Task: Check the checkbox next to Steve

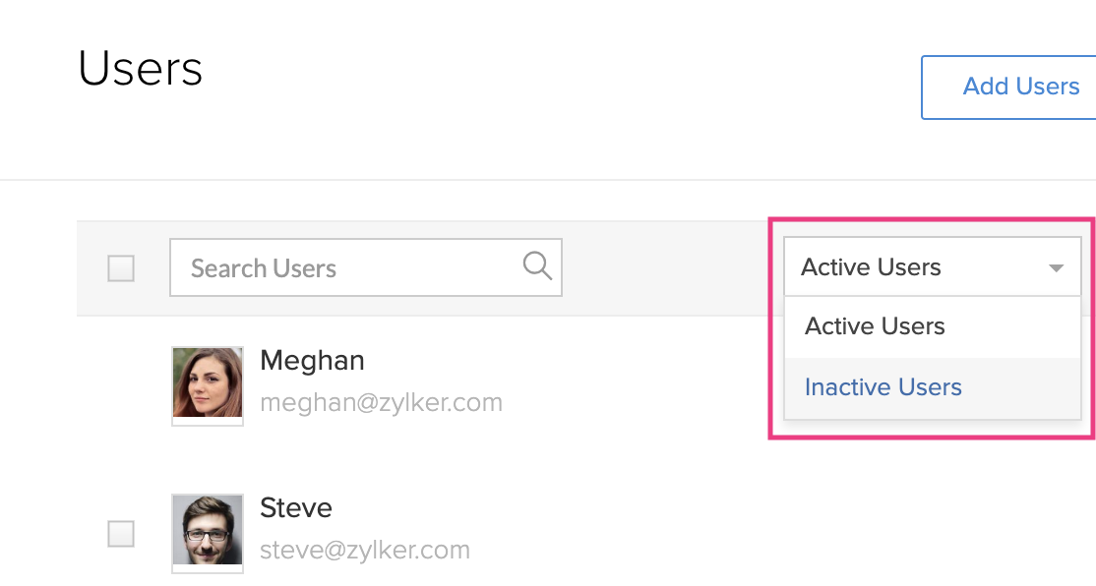Action: click(121, 534)
